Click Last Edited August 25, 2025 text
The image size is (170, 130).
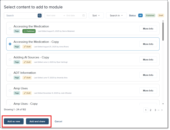(52, 47)
